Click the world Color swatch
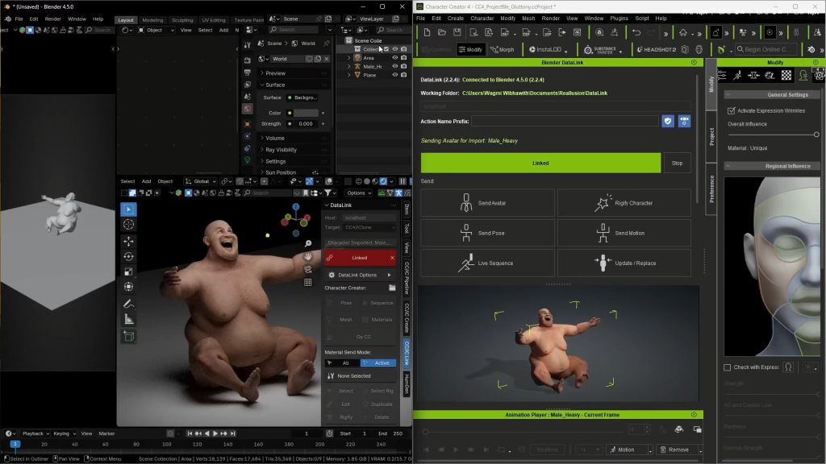 [x=306, y=113]
